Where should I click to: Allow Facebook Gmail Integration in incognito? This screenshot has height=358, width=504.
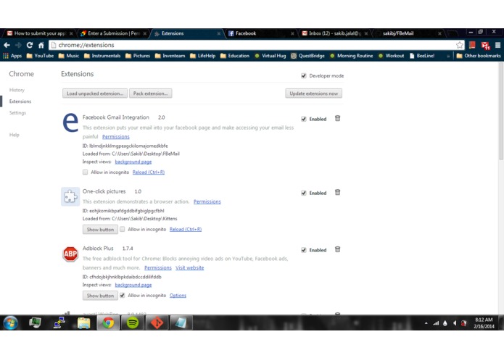pyautogui.click(x=85, y=172)
